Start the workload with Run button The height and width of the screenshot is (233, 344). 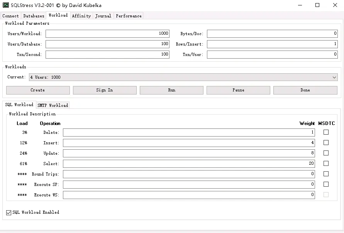pos(171,90)
